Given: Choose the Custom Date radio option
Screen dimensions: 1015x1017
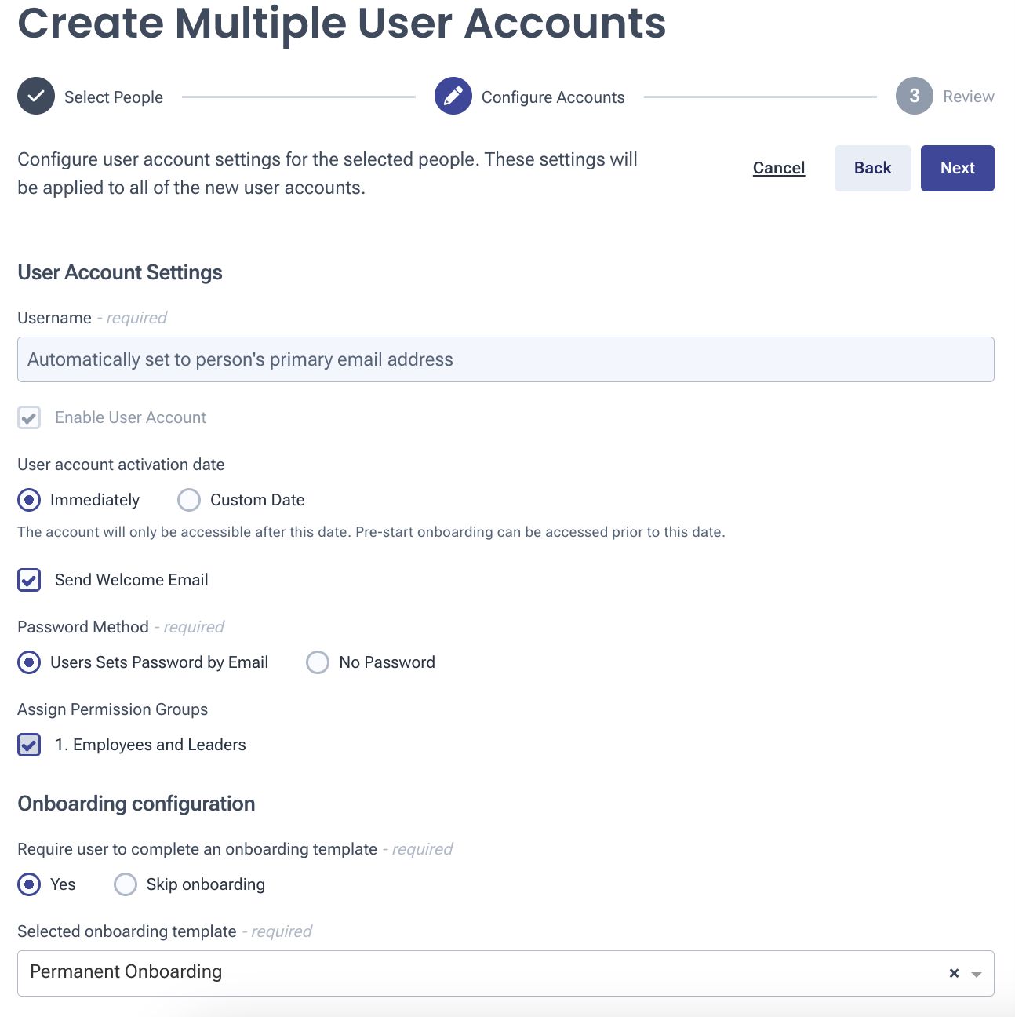Looking at the screenshot, I should click(x=189, y=500).
